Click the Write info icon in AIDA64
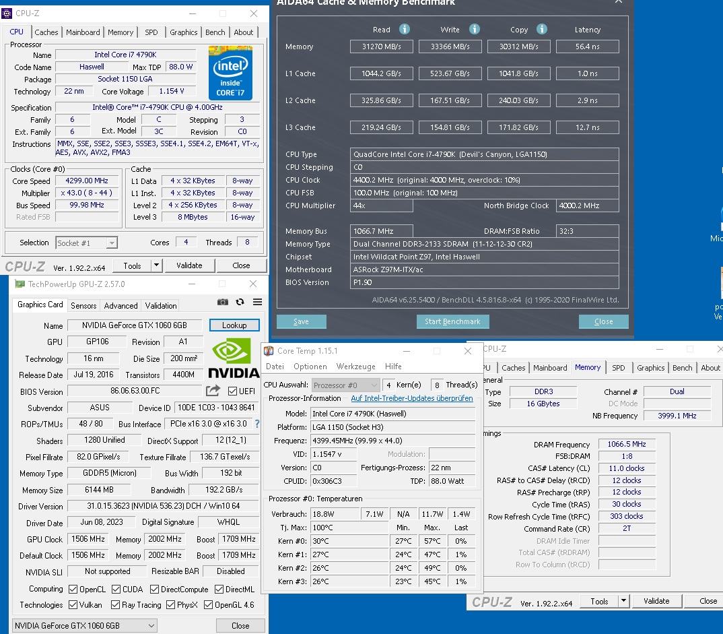 [475, 29]
